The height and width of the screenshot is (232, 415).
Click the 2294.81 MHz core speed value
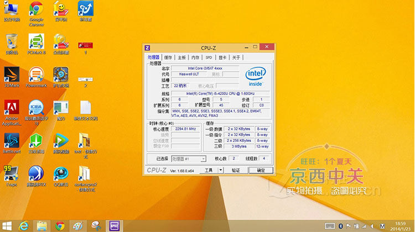coord(185,129)
